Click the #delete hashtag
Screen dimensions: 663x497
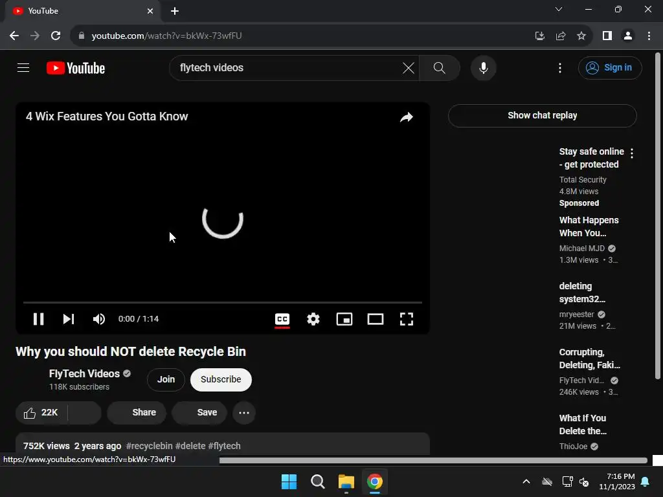pos(190,446)
